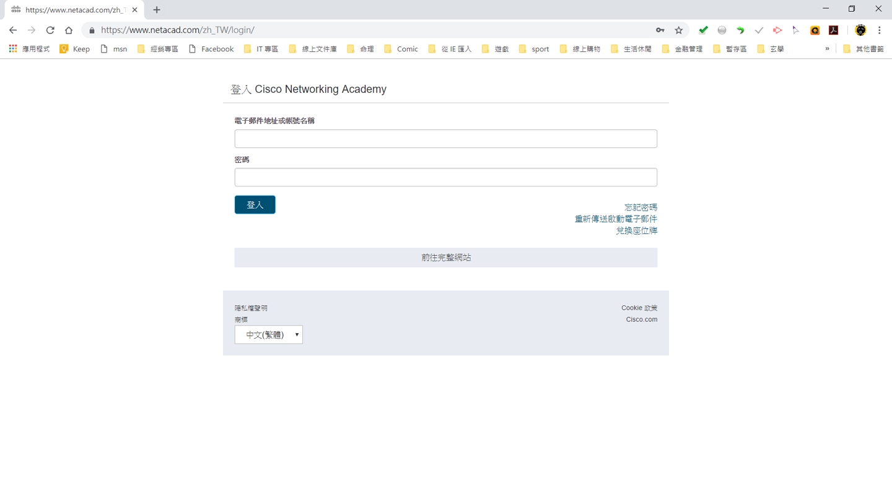Click the 重新傳送啟動電子郵件 link
This screenshot has width=892, height=478.
click(616, 219)
